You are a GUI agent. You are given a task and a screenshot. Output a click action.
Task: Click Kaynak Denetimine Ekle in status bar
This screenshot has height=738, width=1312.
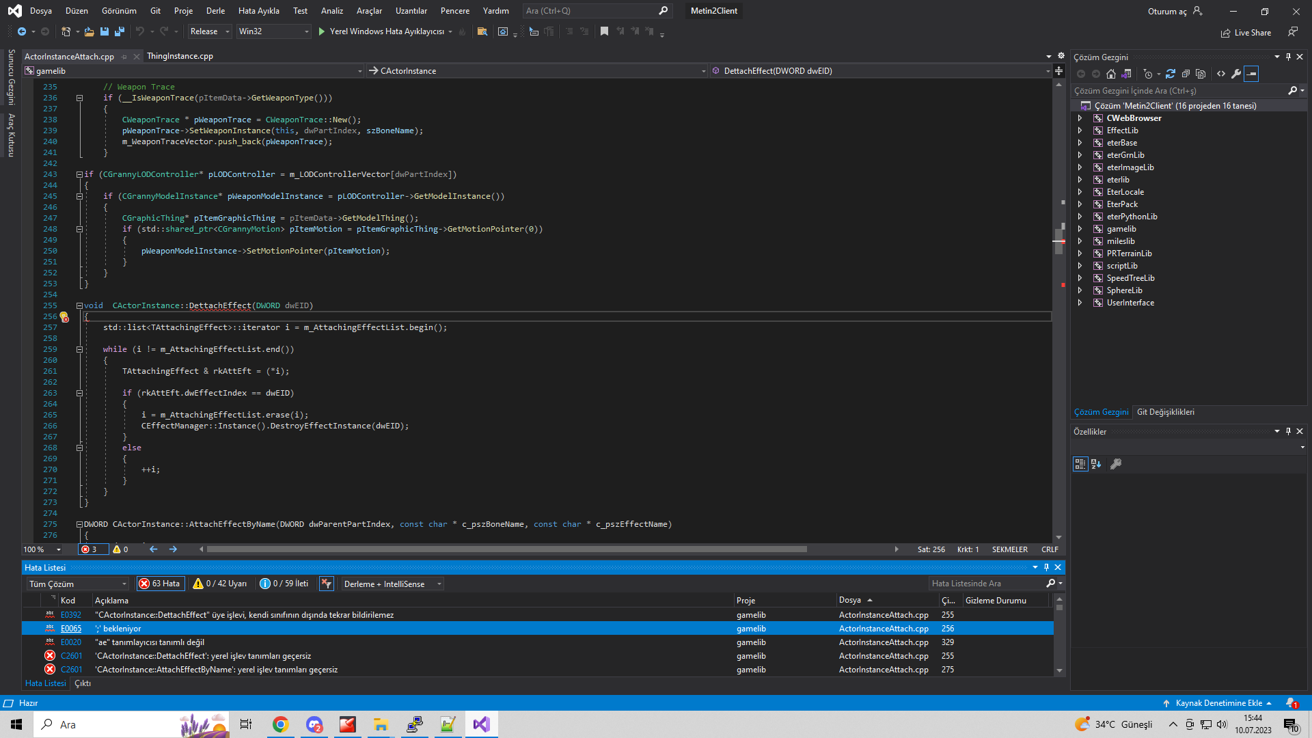(1218, 703)
